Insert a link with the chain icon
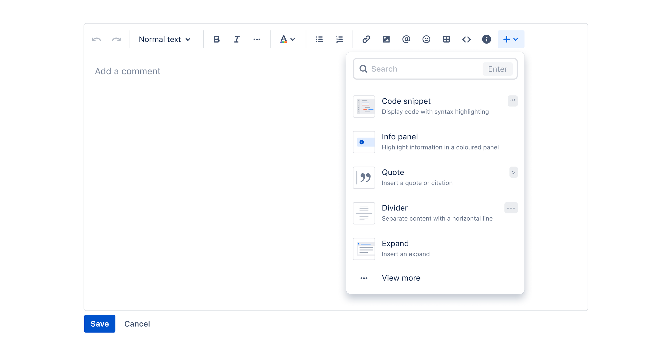The image size is (669, 356). (366, 40)
